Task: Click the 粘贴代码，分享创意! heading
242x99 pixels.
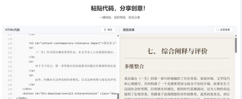Action: 118,8
